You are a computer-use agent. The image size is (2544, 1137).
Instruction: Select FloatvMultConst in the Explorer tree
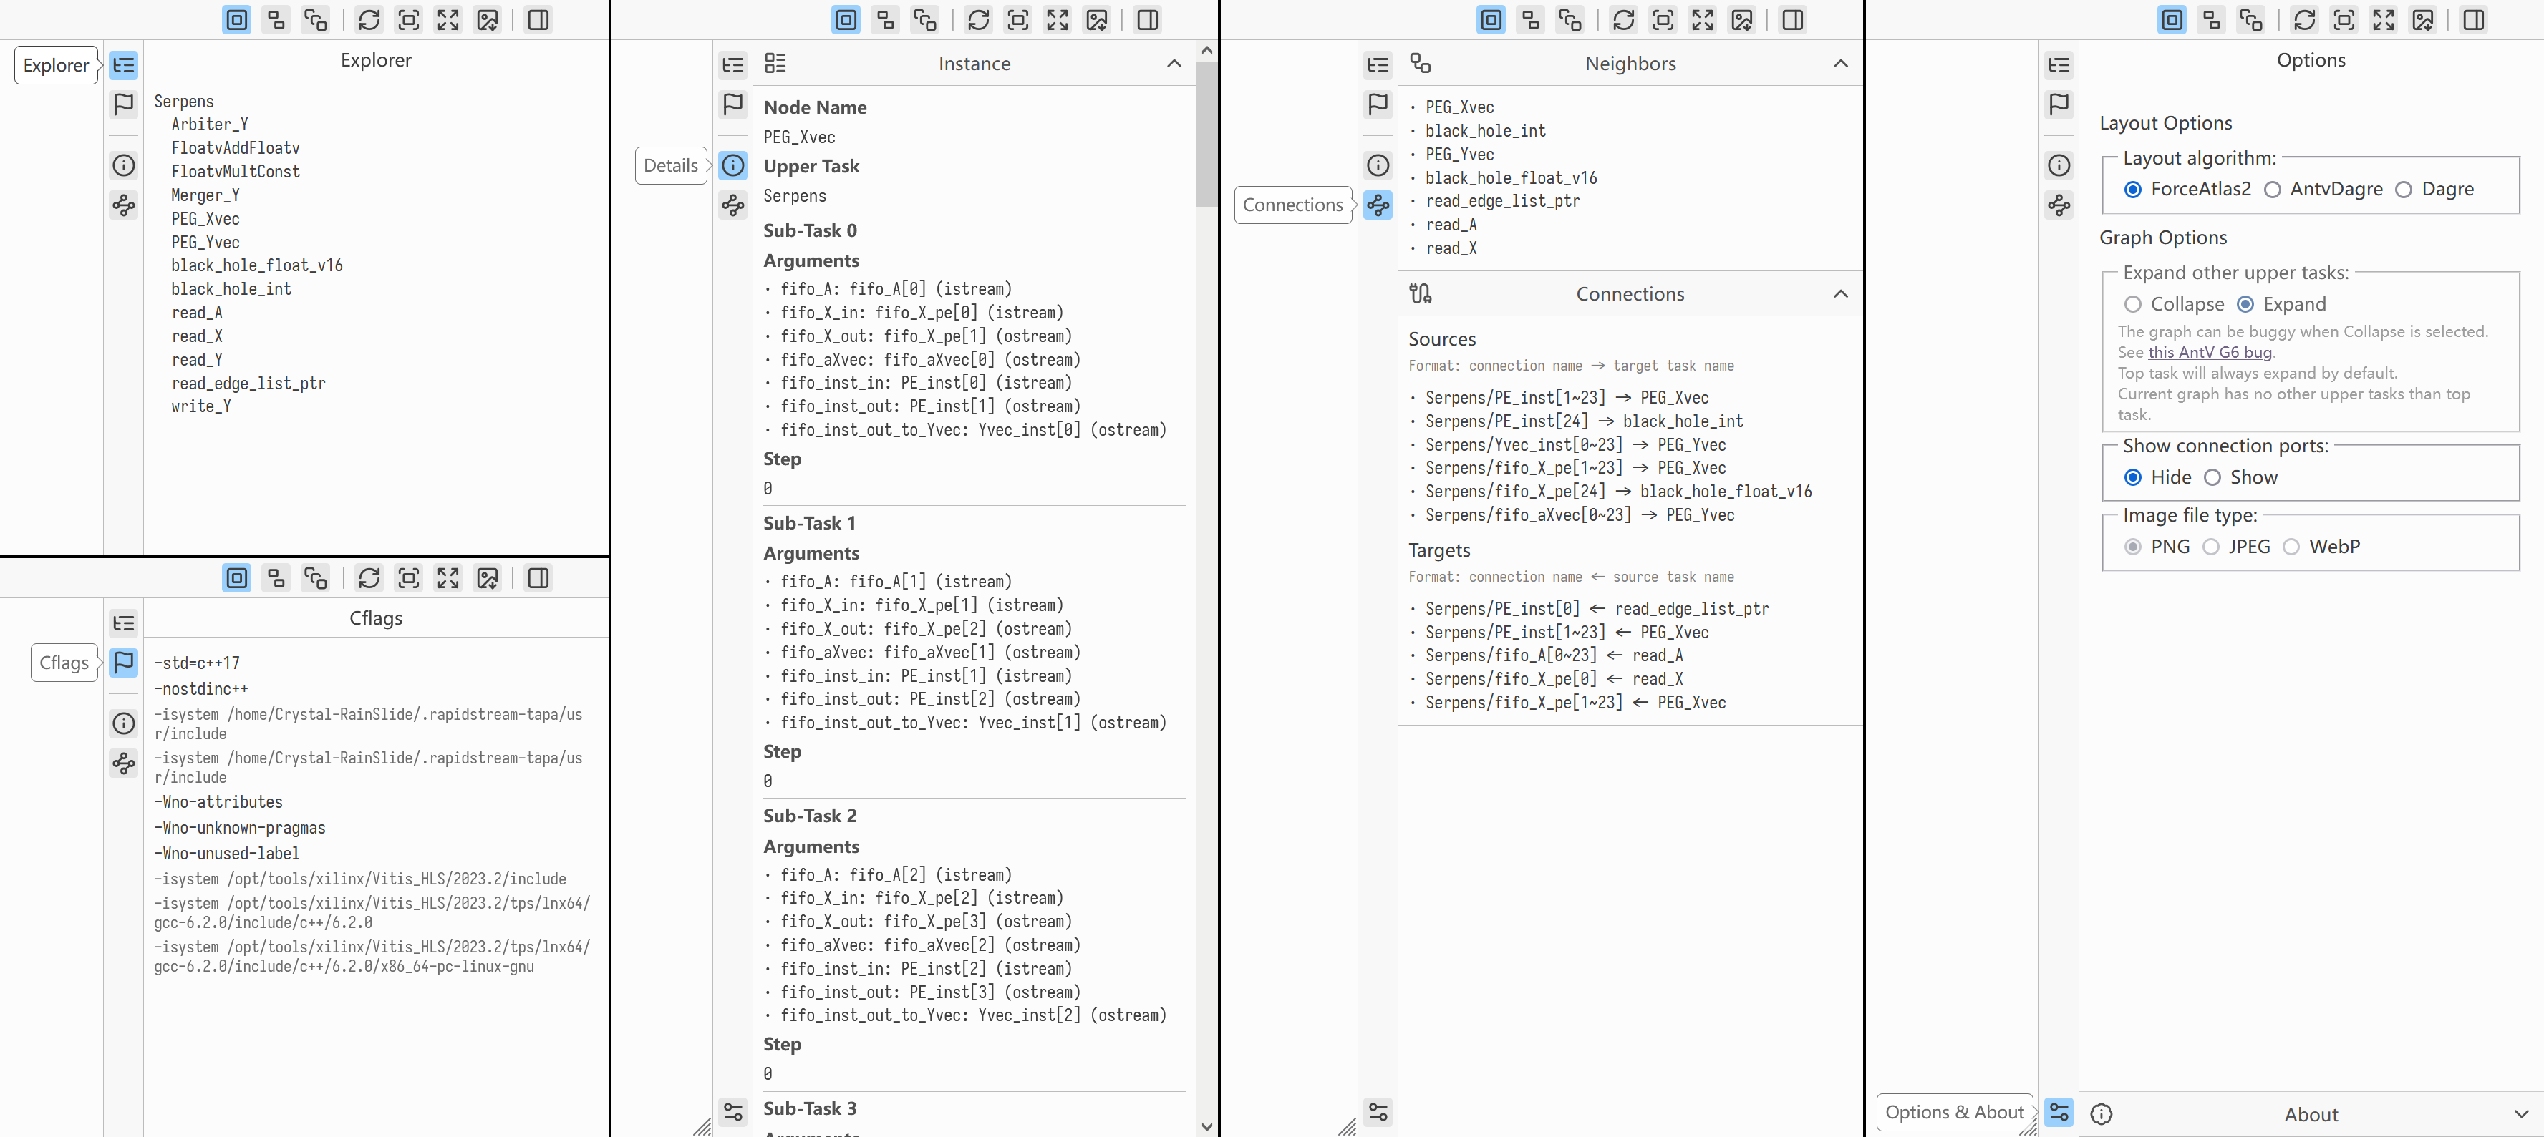235,172
